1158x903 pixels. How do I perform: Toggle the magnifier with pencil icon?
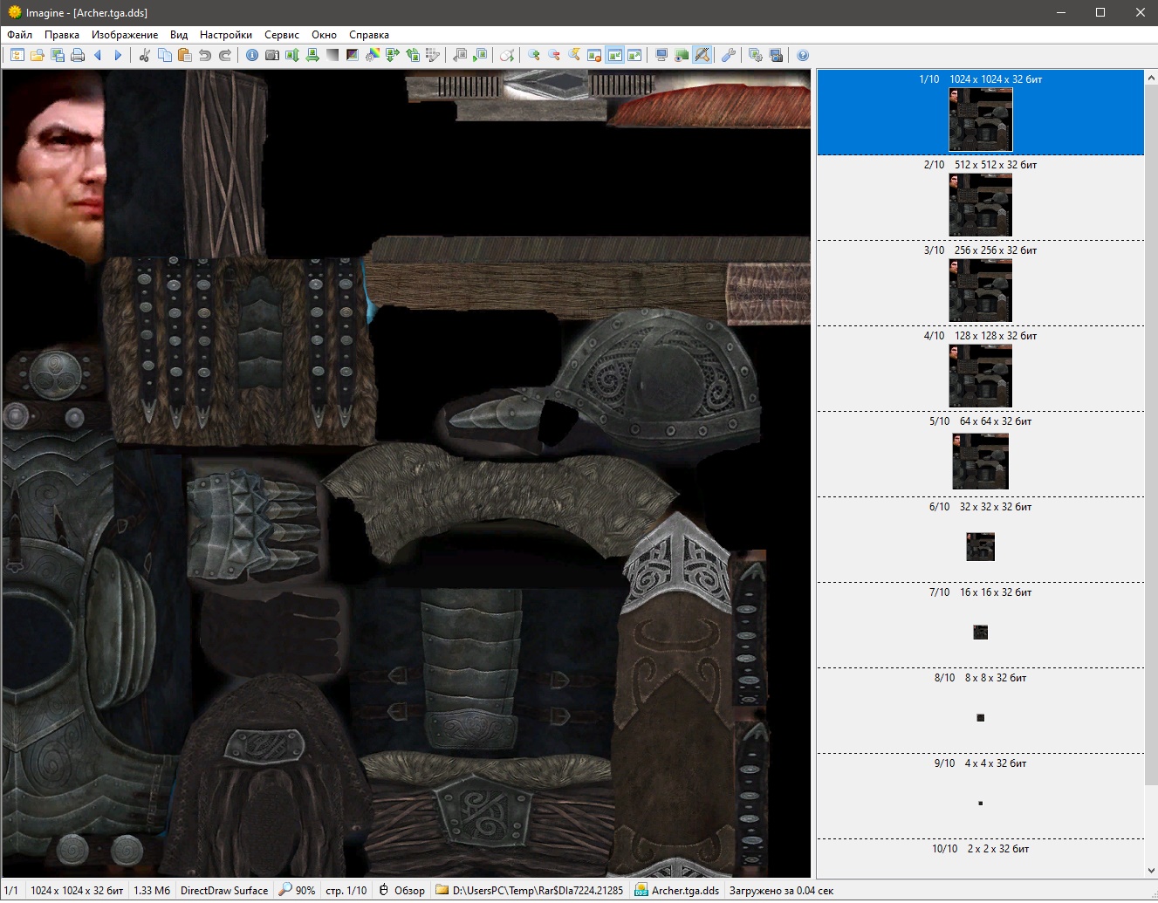702,55
